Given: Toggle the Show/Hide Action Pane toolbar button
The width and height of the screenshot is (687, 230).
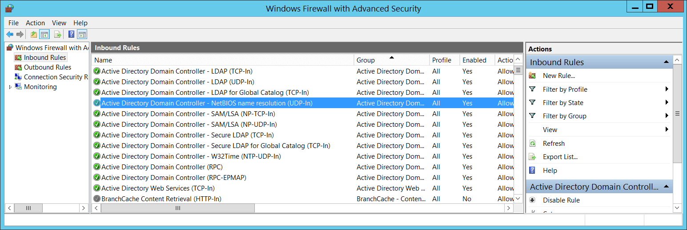Looking at the screenshot, I should pyautogui.click(x=82, y=34).
